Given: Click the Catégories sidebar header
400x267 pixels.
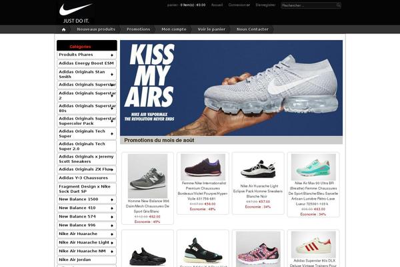Looking at the screenshot, I should pyautogui.click(x=81, y=47).
